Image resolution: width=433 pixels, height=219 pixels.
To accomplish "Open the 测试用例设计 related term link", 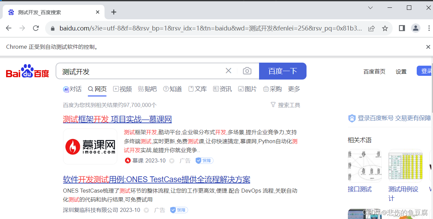I will [404, 194].
